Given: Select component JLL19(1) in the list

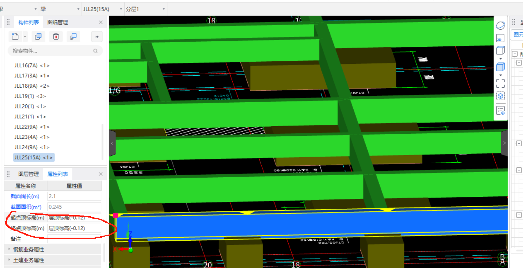Looking at the screenshot, I should point(30,96).
